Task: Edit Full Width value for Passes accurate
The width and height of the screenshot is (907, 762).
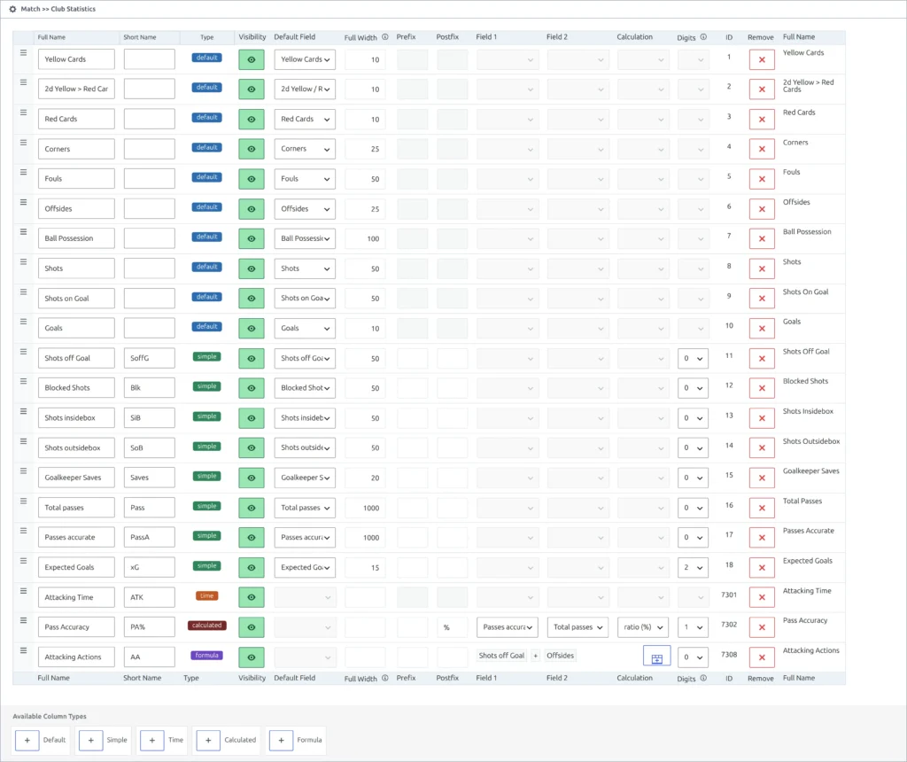Action: point(365,538)
